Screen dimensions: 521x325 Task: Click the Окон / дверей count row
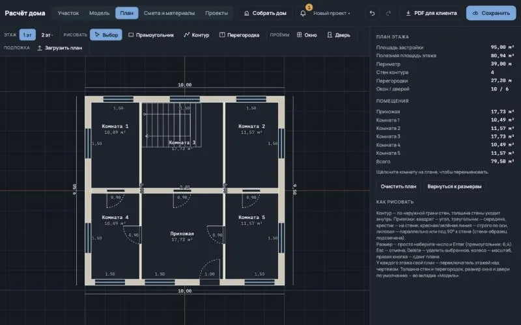point(445,89)
